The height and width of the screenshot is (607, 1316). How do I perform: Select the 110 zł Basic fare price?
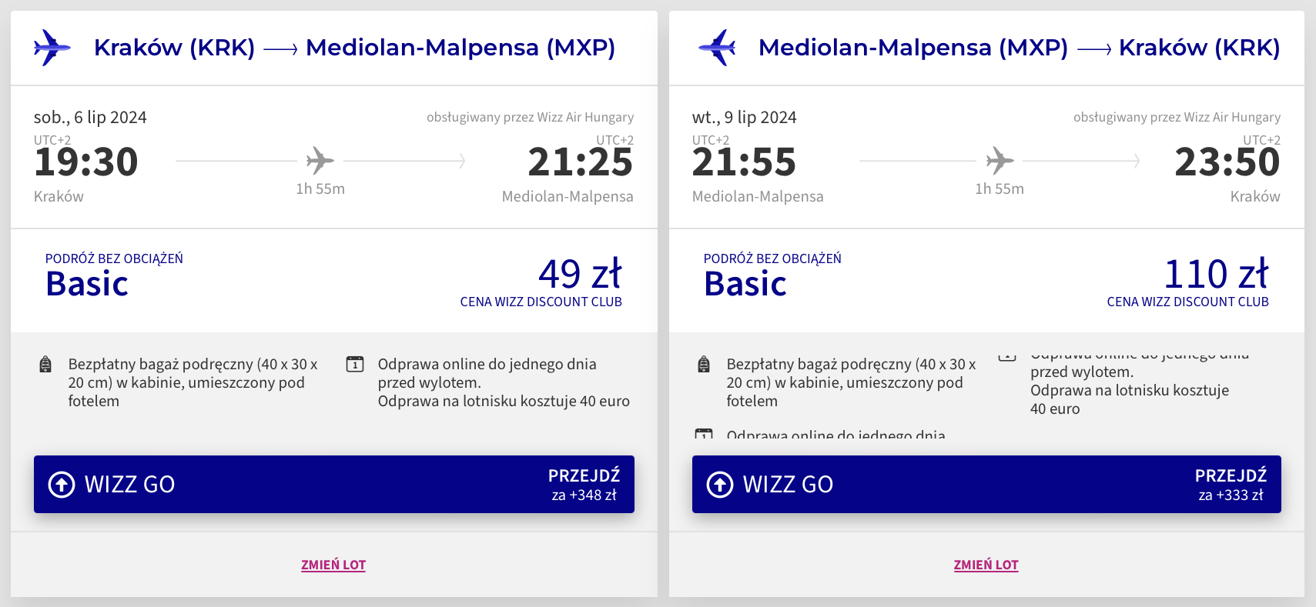[x=1216, y=274]
